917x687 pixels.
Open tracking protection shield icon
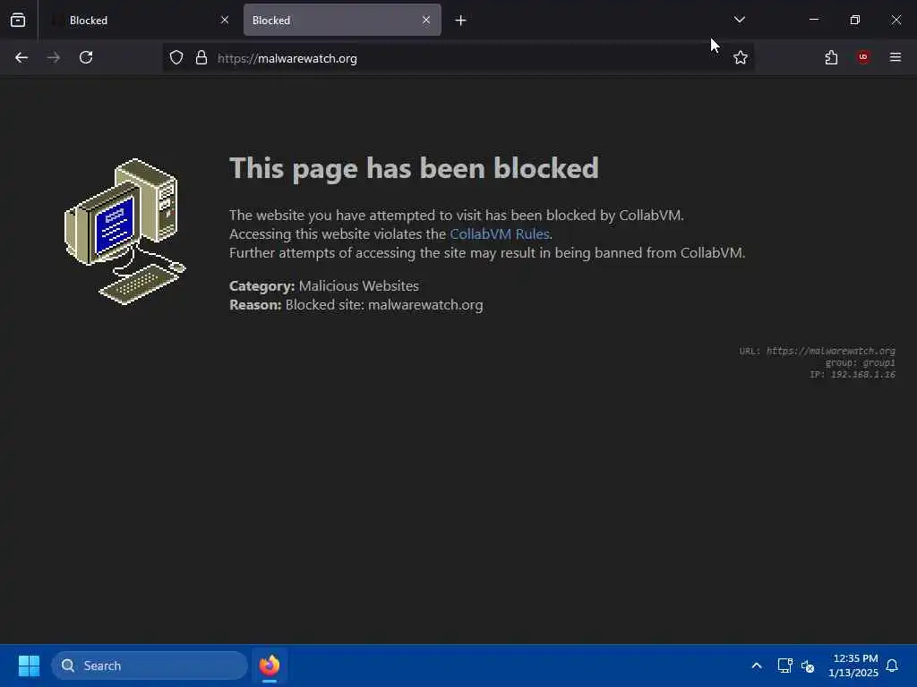pyautogui.click(x=176, y=58)
